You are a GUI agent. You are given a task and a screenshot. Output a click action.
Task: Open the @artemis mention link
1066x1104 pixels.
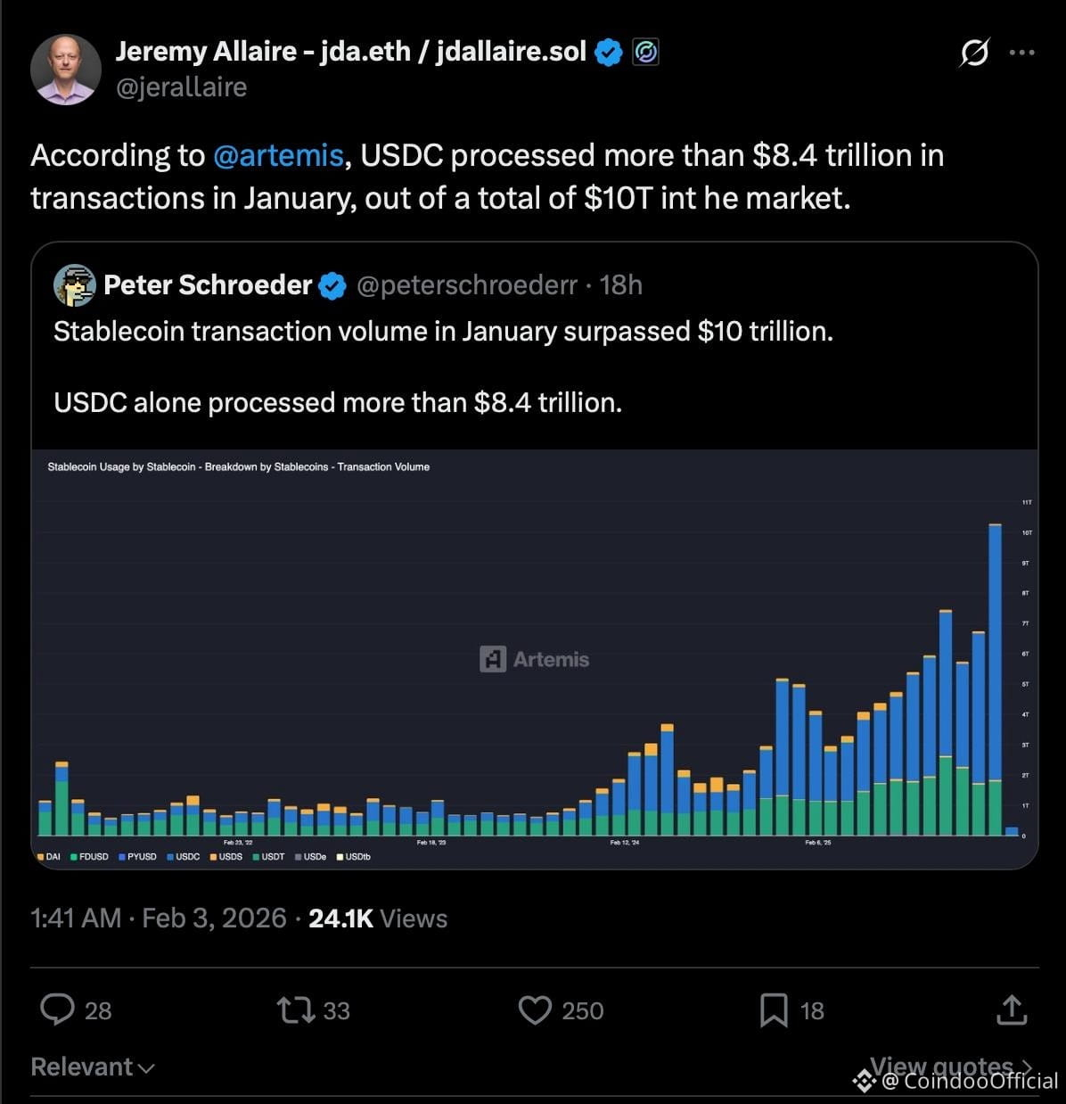click(x=278, y=155)
